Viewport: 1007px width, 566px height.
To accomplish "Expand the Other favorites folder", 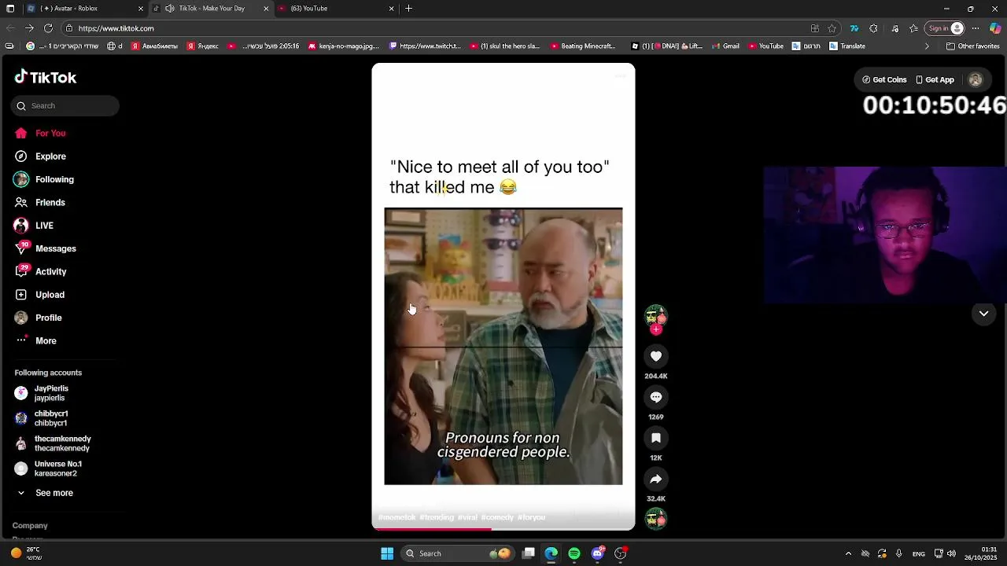I will [972, 46].
